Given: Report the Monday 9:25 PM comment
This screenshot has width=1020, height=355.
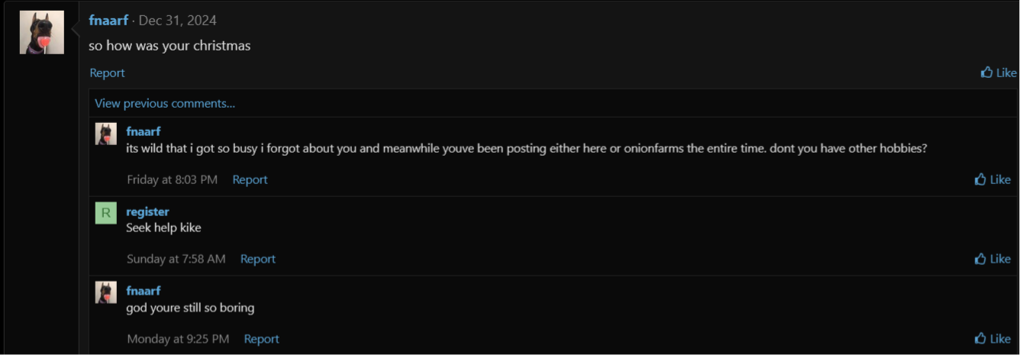Looking at the screenshot, I should [x=261, y=338].
